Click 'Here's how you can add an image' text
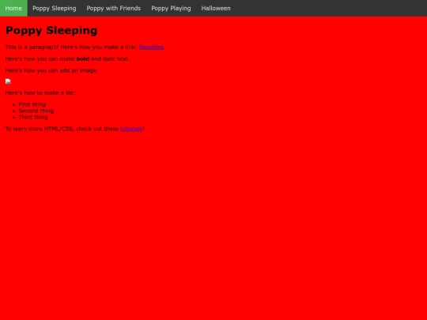The width and height of the screenshot is (427, 320). point(51,70)
